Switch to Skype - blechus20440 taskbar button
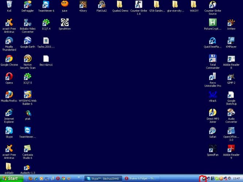243x182 pixels. [x=103, y=179]
